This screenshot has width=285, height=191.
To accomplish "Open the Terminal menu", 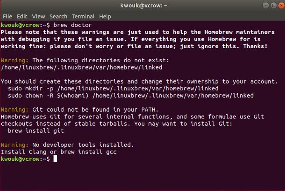I will pos(83,16).
